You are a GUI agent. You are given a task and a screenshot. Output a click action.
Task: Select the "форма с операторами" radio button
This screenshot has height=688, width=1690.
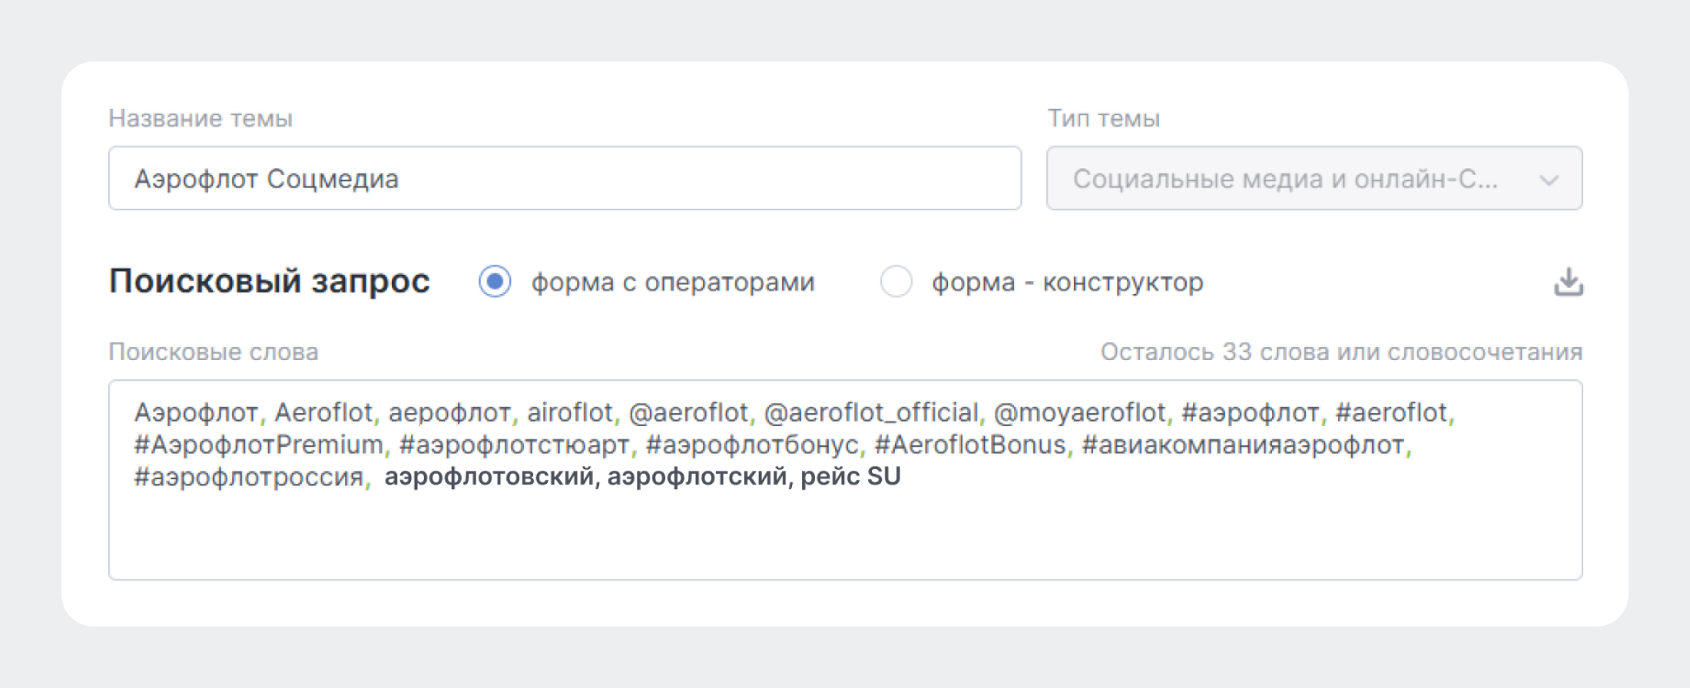click(495, 282)
